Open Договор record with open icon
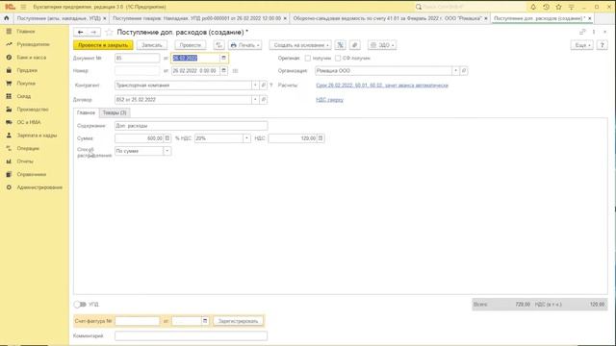 264,100
